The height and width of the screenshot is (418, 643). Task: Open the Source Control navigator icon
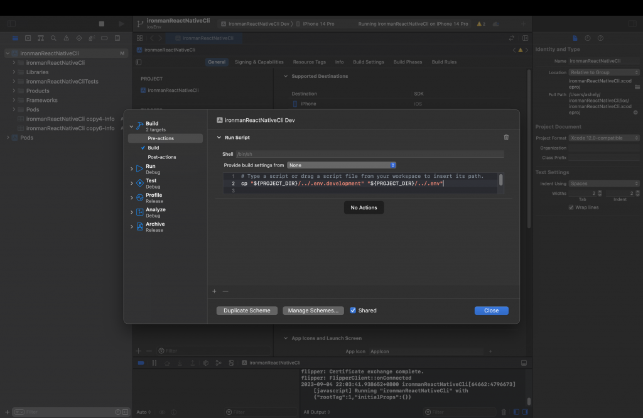[x=28, y=38]
